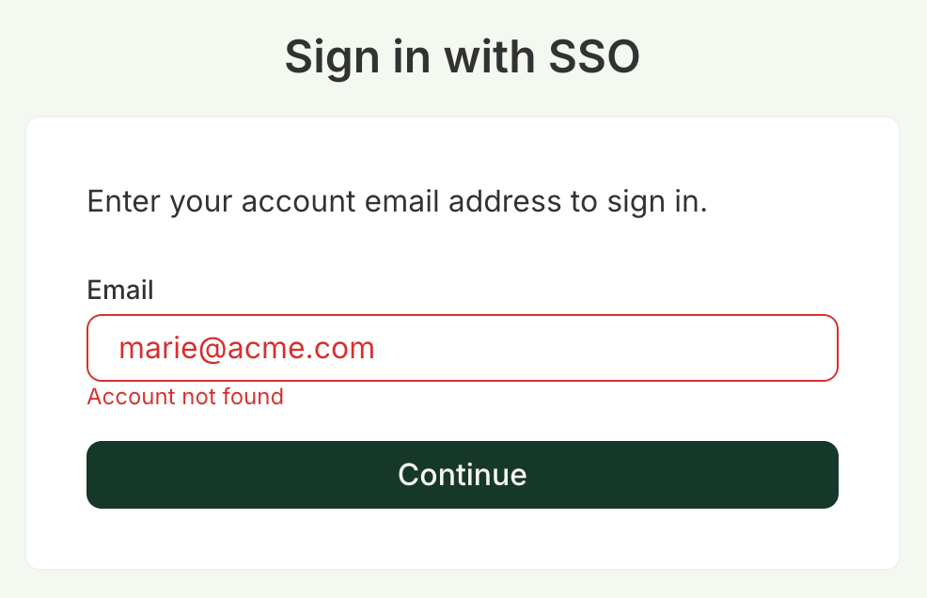
Task: Select the Email field label
Action: pos(120,290)
